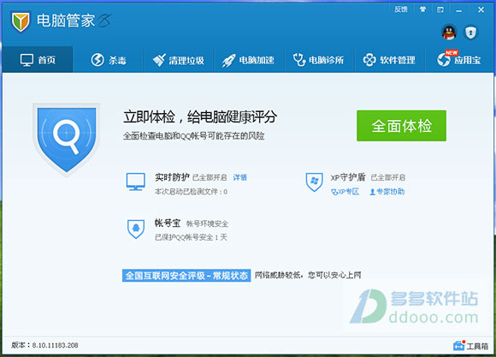Click the clover icon on 软件管理 tab

(369, 60)
